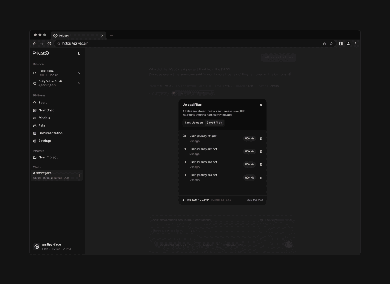Collapse the sidebar with the panel toggle icon
The height and width of the screenshot is (284, 390).
click(79, 53)
